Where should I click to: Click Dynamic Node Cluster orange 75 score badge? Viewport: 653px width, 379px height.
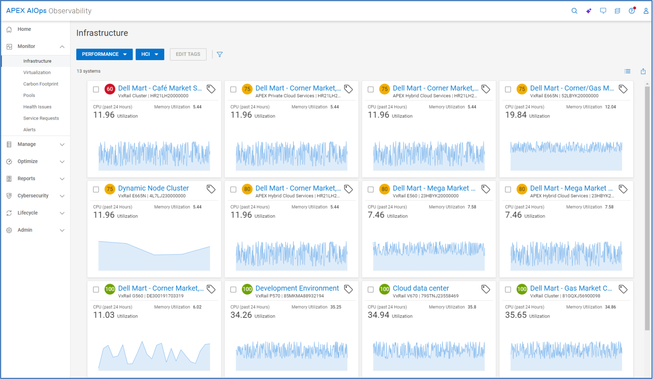[x=110, y=189]
